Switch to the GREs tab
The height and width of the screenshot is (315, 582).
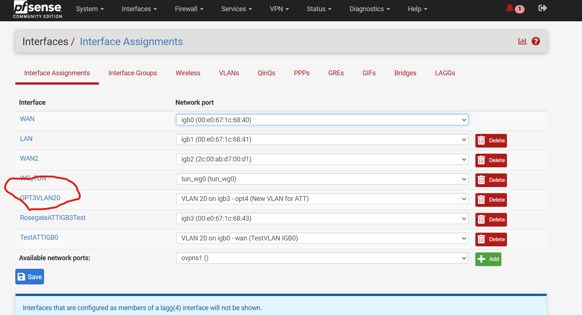pyautogui.click(x=336, y=73)
